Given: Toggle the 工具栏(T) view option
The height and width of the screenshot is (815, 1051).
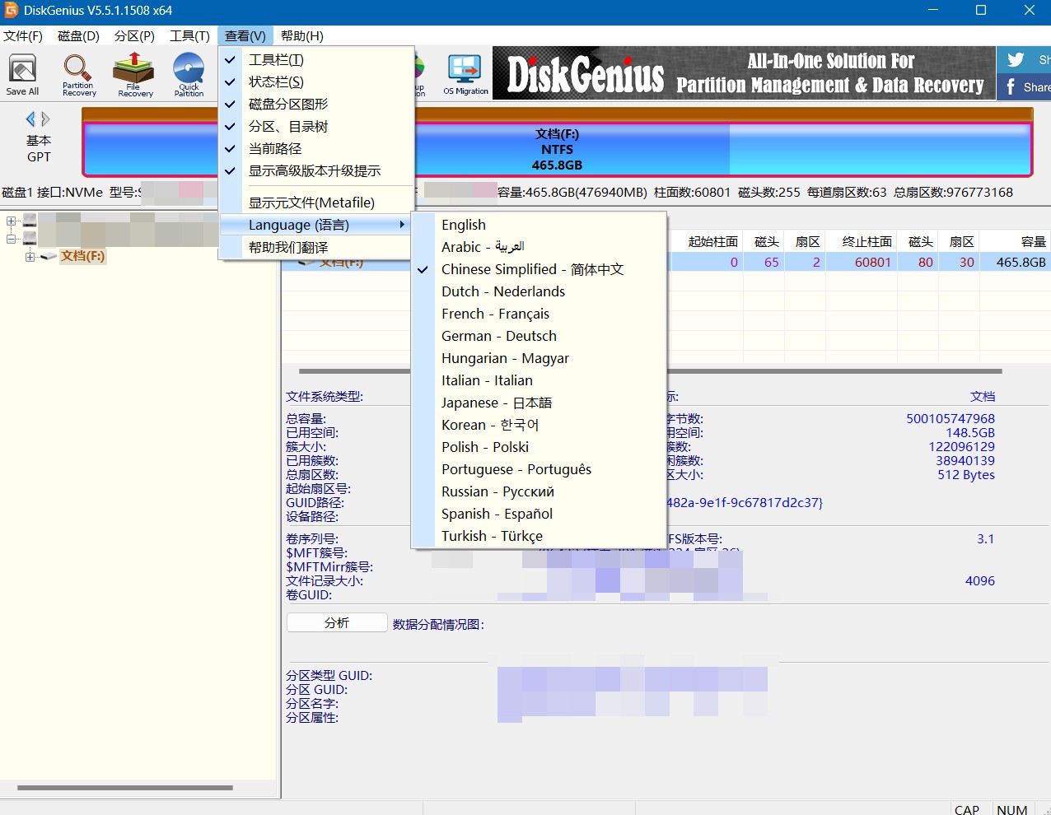Looking at the screenshot, I should click(315, 60).
